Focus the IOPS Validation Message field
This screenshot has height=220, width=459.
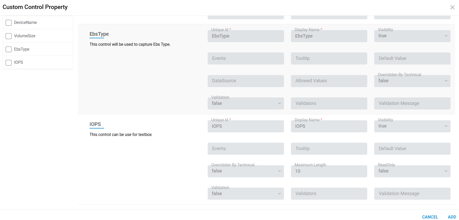tap(412, 194)
